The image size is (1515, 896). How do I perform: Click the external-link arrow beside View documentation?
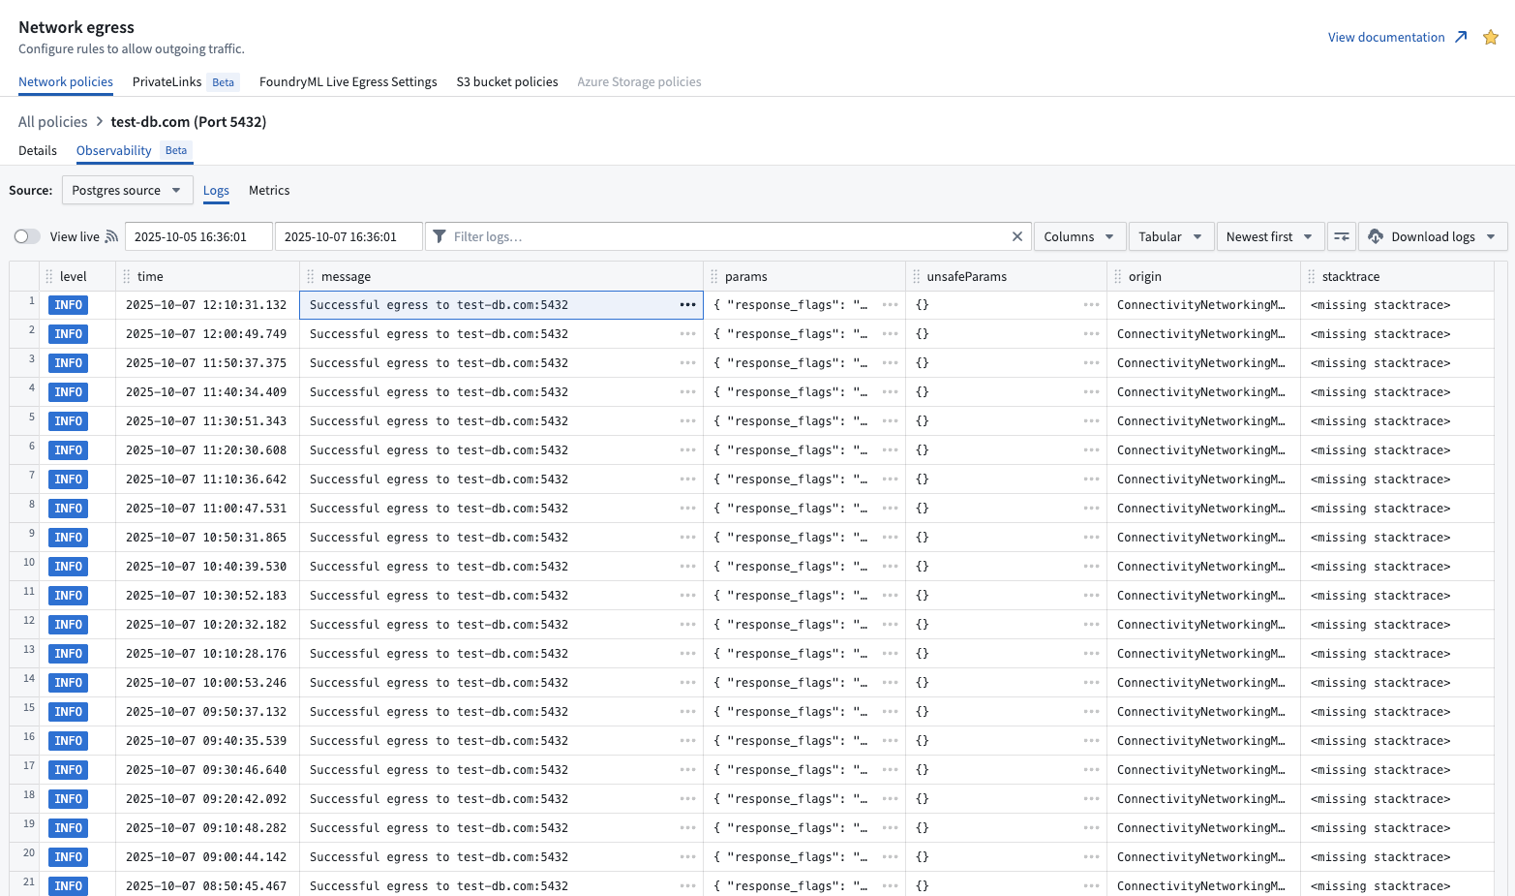click(1462, 36)
